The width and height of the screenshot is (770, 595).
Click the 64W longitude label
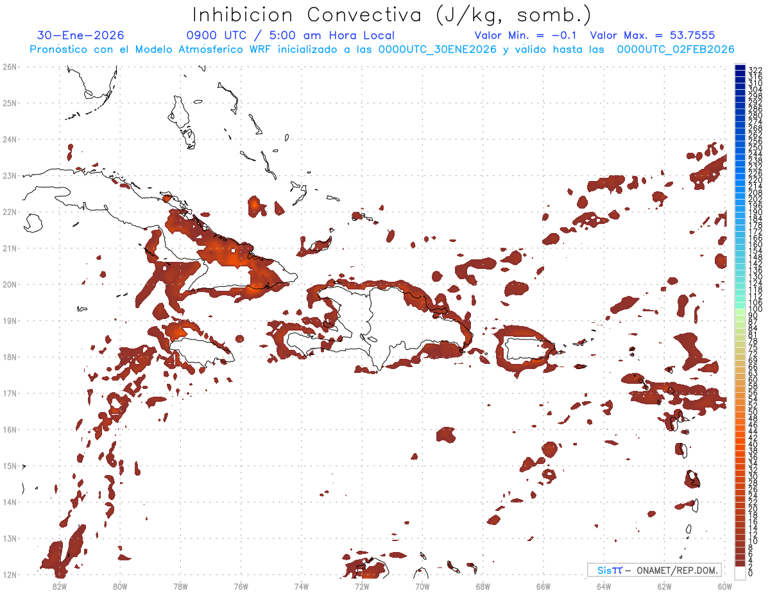pyautogui.click(x=604, y=586)
